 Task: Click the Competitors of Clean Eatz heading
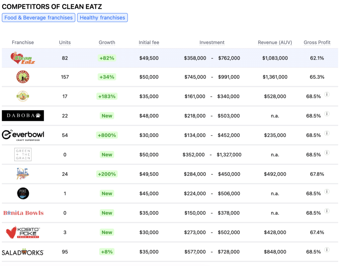pyautogui.click(x=52, y=7)
